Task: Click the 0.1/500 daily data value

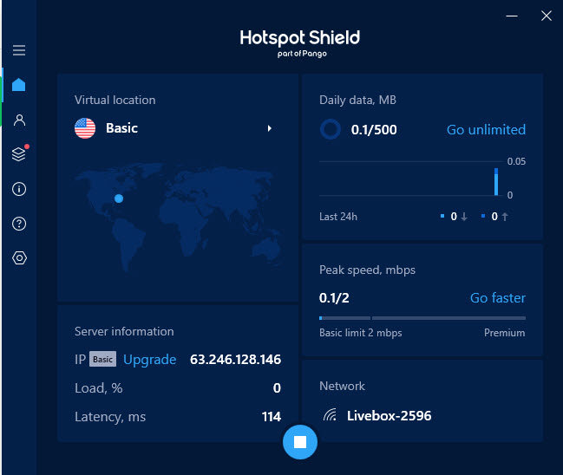Action: [x=374, y=129]
